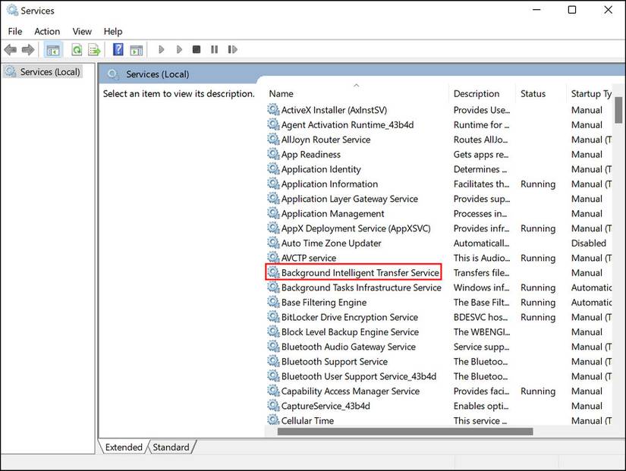Click the Stop Service square icon
This screenshot has width=626, height=471.
(197, 49)
